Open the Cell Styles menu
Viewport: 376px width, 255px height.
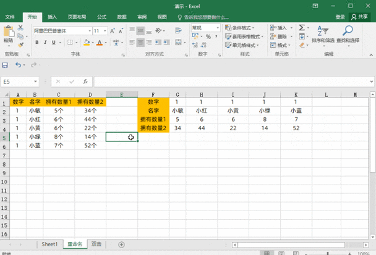point(242,45)
